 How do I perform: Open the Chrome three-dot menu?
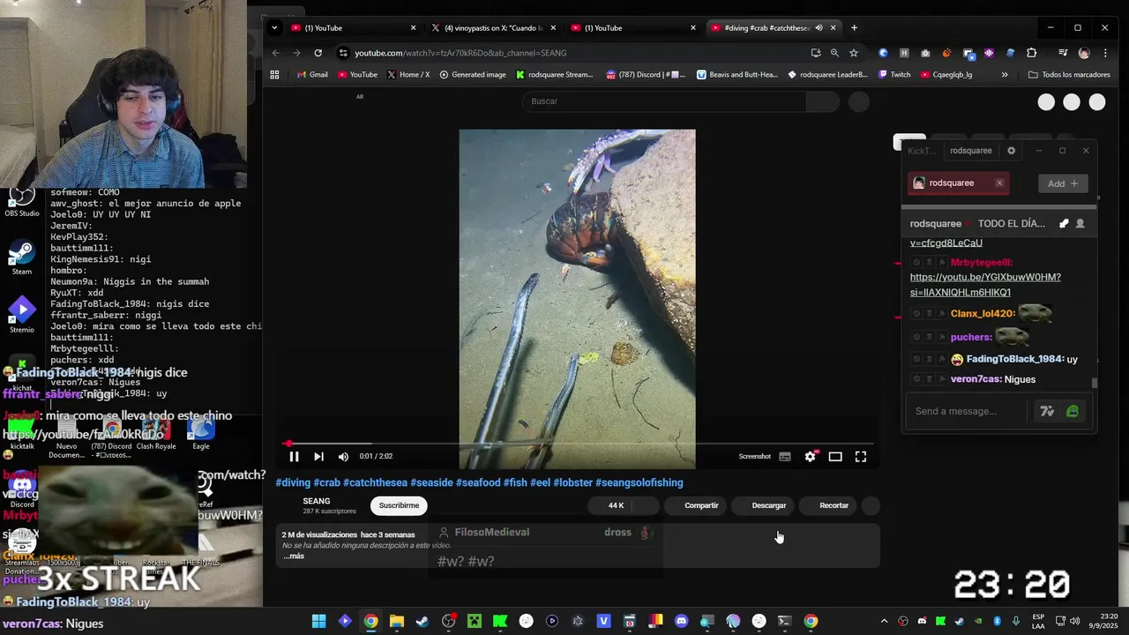pyautogui.click(x=1105, y=53)
